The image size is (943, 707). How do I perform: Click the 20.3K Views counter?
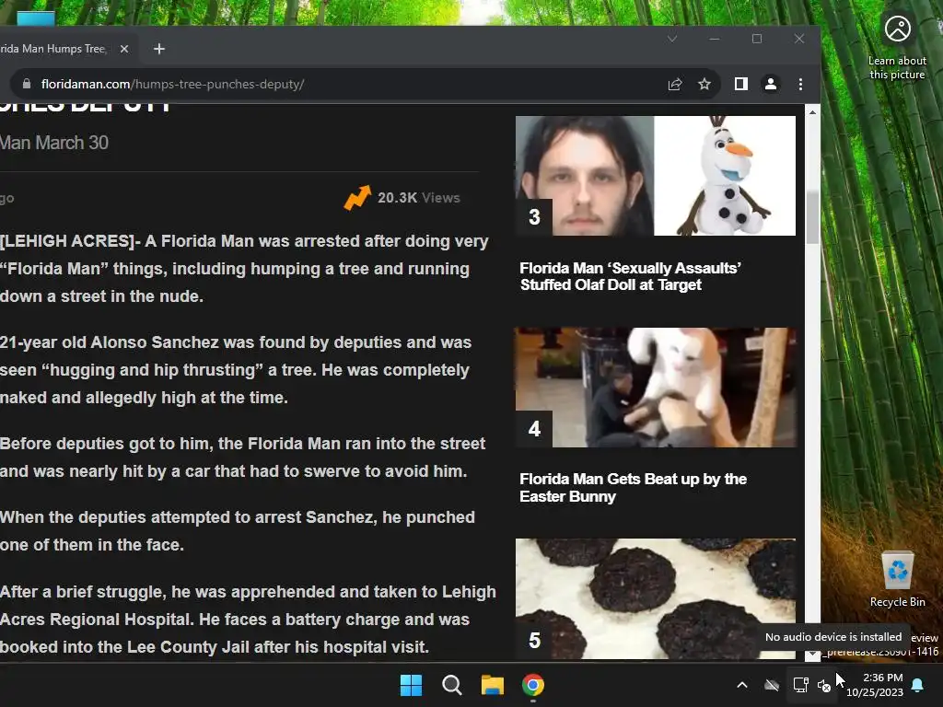[x=419, y=198]
